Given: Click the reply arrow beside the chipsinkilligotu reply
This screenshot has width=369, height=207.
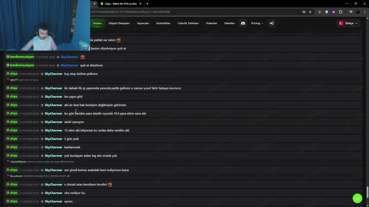Looking at the screenshot, I should pyautogui.click(x=8, y=161).
